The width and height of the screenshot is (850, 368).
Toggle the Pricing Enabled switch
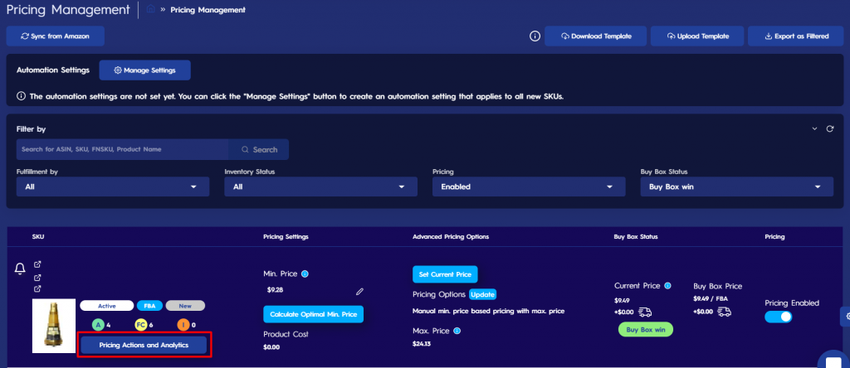pyautogui.click(x=779, y=317)
